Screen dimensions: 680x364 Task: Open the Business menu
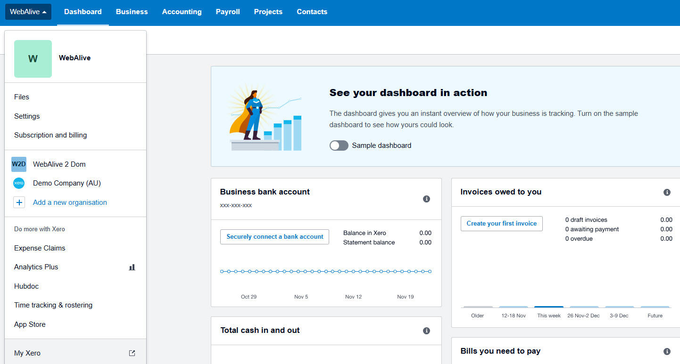click(132, 12)
